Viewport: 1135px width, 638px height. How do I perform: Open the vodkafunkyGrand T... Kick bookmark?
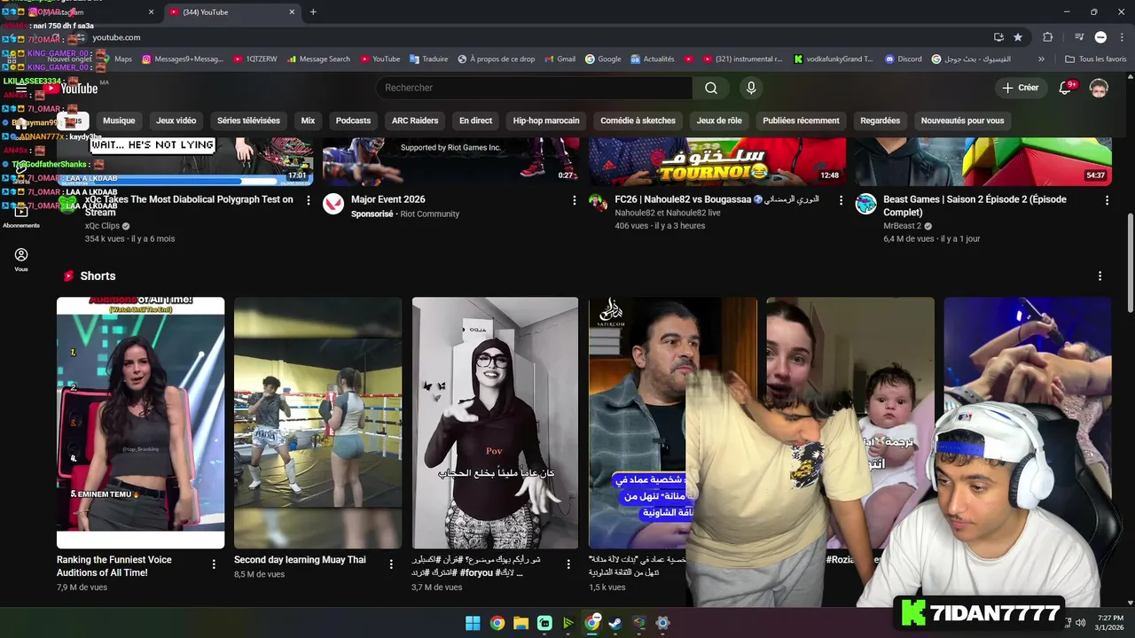(833, 59)
